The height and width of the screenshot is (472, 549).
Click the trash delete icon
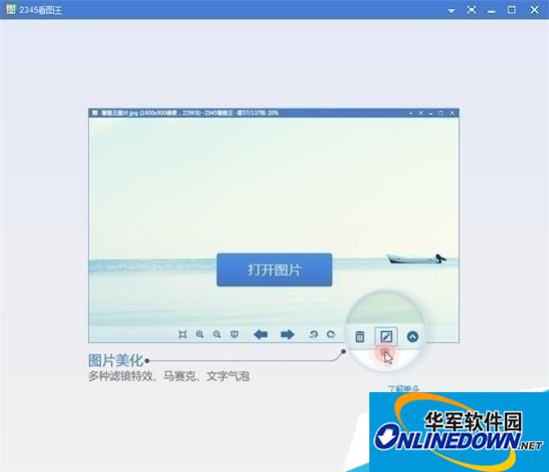(360, 337)
